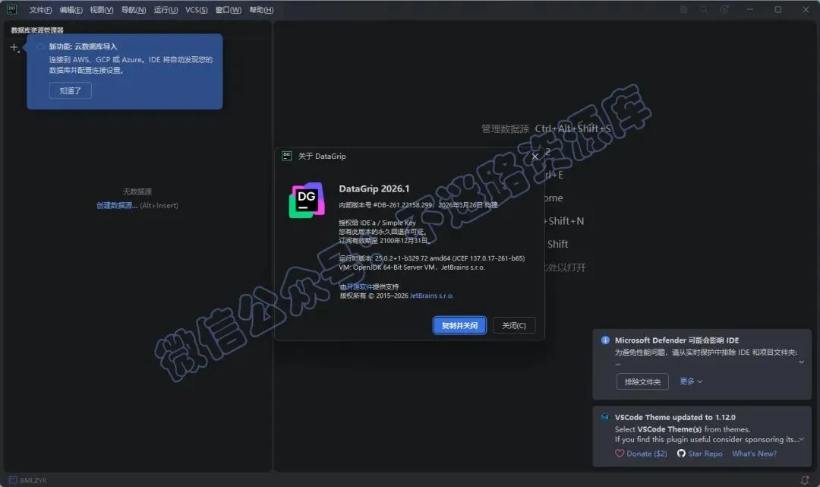Click the cloud icon in the 新功能 tooltip

40,46
